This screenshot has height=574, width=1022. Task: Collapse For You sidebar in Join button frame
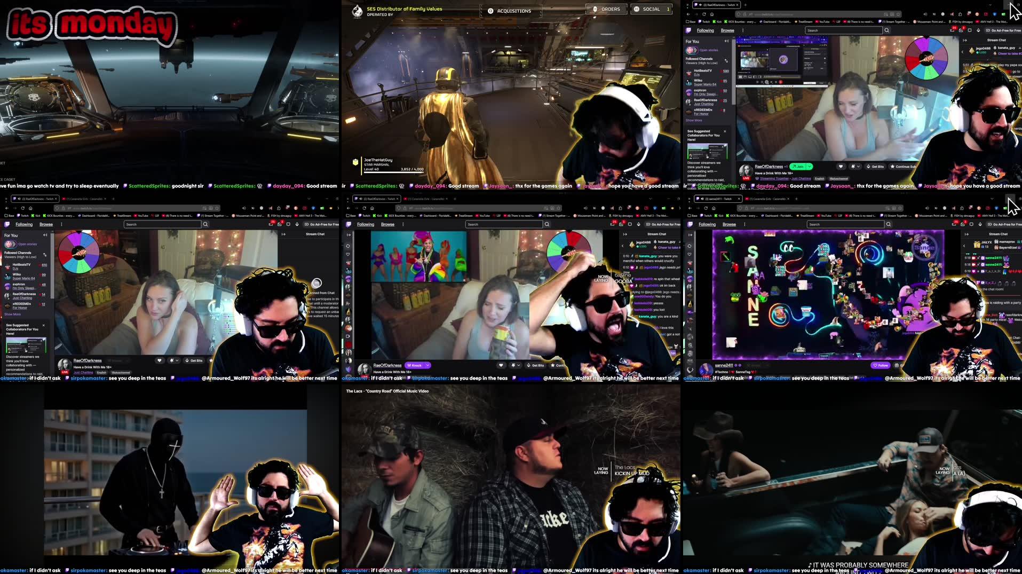coord(726,41)
